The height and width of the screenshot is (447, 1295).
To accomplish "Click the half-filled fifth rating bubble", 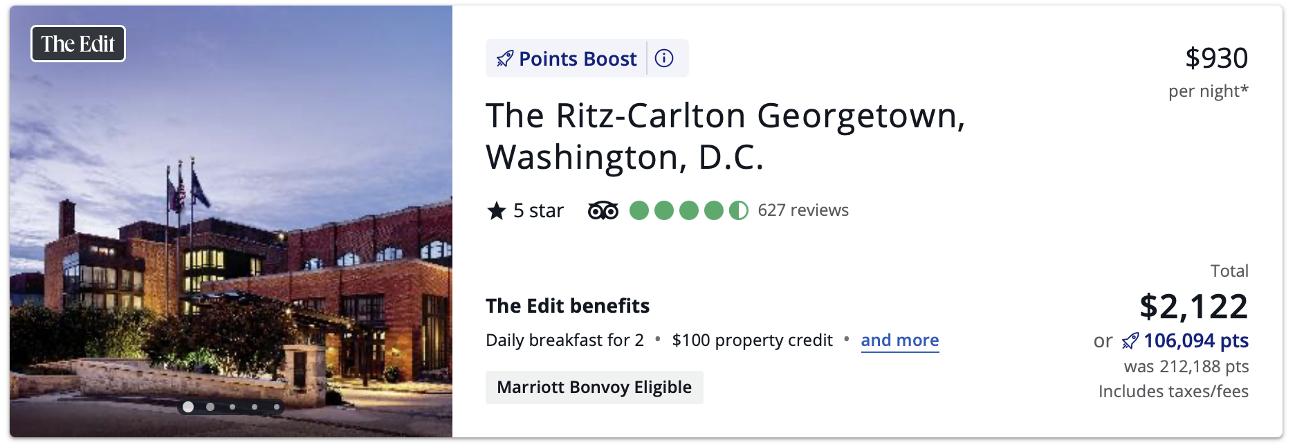I will [739, 210].
